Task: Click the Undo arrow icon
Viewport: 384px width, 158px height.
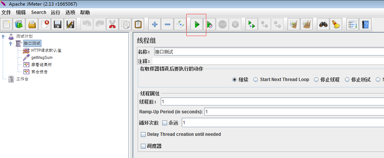Action: point(87,24)
